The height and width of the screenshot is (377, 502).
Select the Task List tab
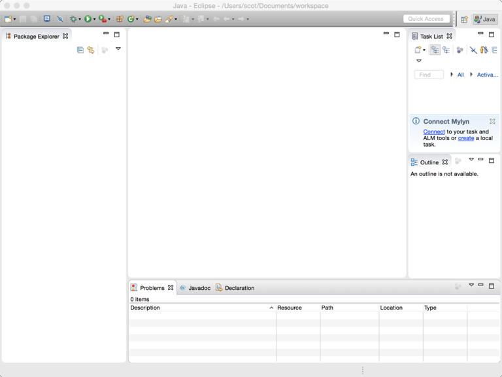point(431,36)
